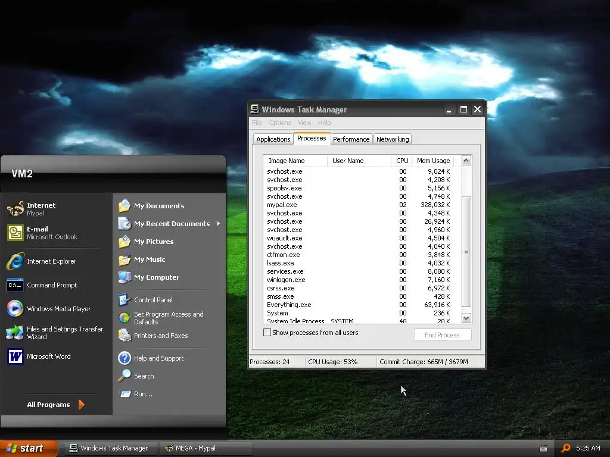Open the Help menu in Task Manager
The width and height of the screenshot is (610, 457).
click(x=324, y=123)
